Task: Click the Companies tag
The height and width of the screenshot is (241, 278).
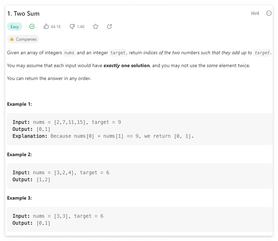Action: point(23,39)
